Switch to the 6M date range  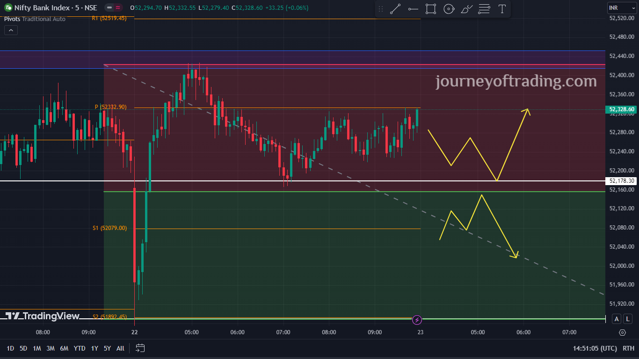point(64,348)
